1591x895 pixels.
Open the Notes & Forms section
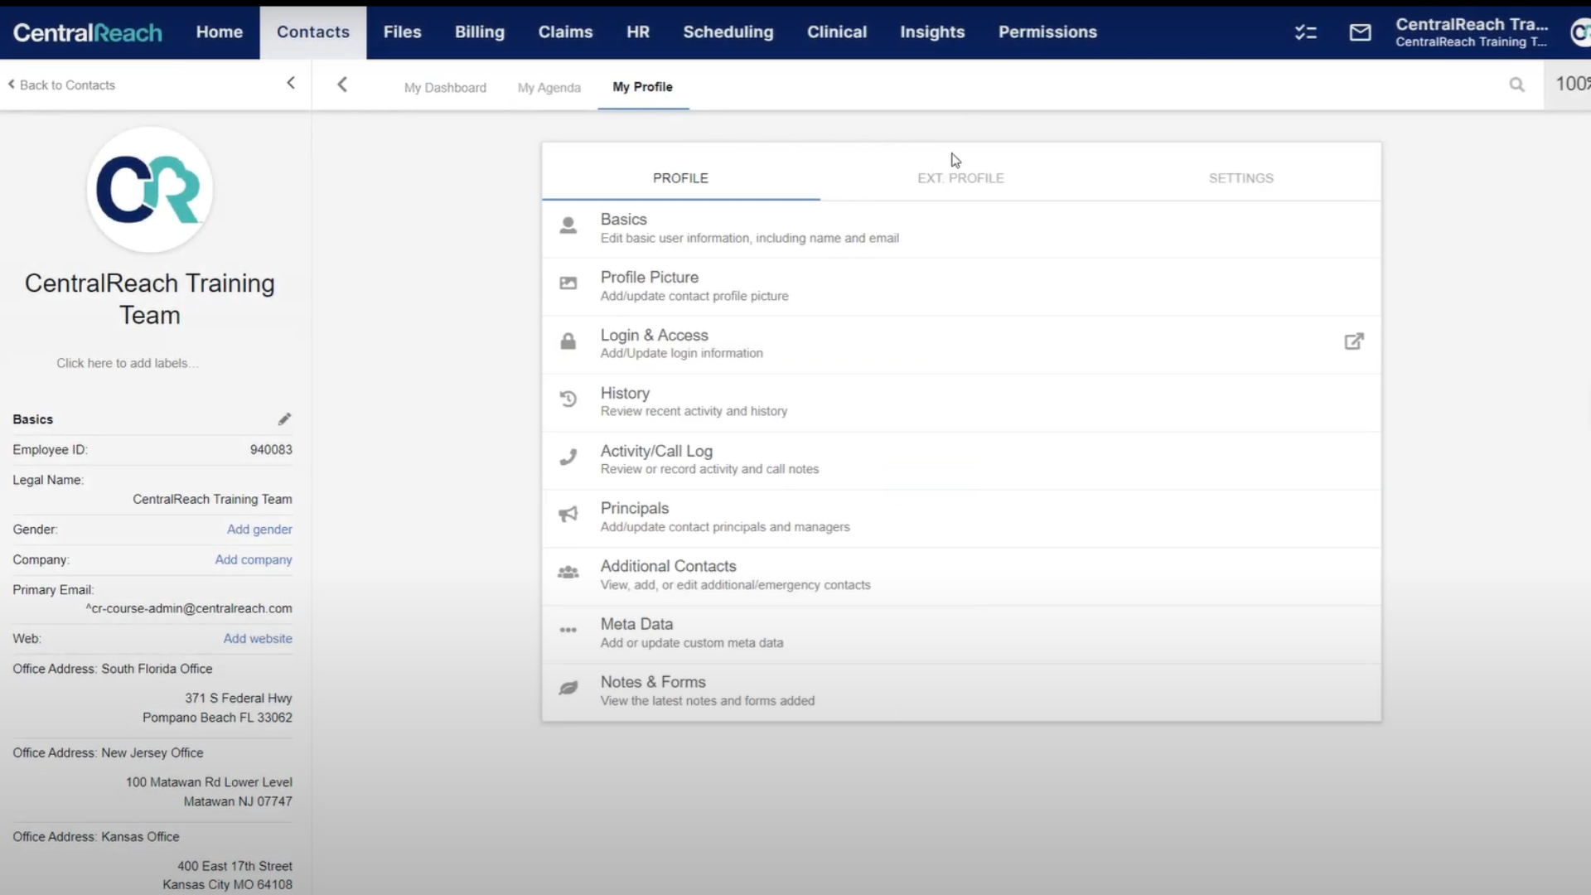coord(961,692)
